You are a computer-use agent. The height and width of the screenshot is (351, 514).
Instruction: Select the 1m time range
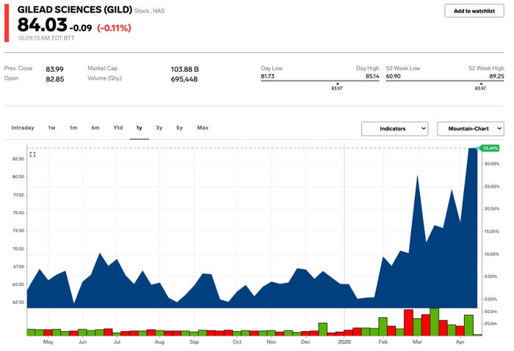tap(73, 128)
